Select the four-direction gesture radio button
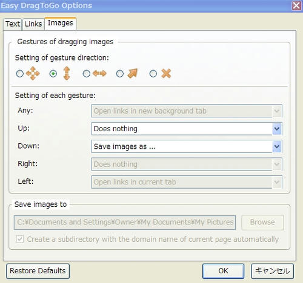The height and width of the screenshot is (283, 303). (x=20, y=74)
